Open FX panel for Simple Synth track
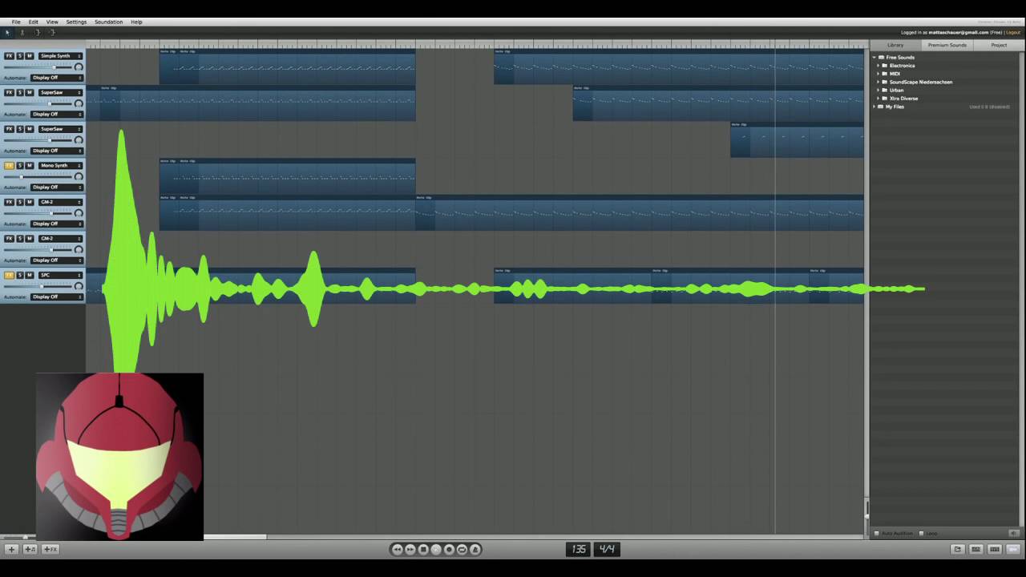This screenshot has height=577, width=1026. 9,56
